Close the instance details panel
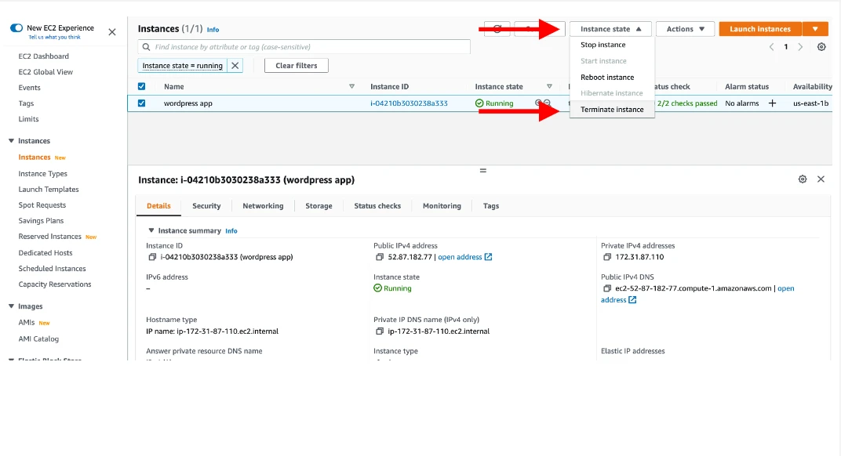 pos(821,179)
